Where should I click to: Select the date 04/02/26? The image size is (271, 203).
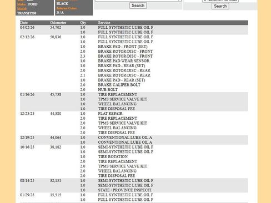(x=27, y=27)
